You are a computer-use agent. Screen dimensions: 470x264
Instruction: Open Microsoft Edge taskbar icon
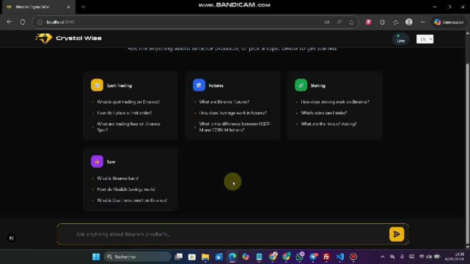coord(232,257)
